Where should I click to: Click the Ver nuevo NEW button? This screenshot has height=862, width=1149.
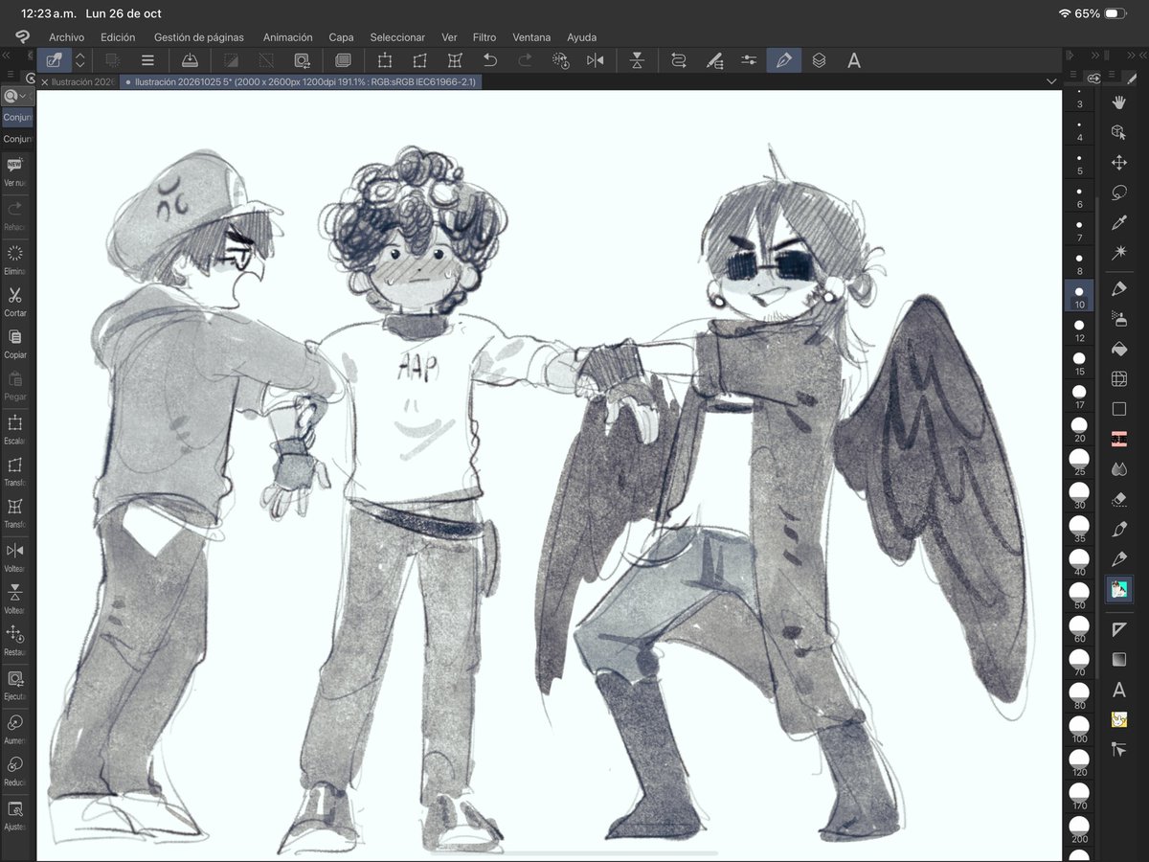tap(15, 170)
